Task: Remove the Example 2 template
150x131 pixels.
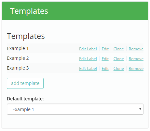Action: (136, 59)
